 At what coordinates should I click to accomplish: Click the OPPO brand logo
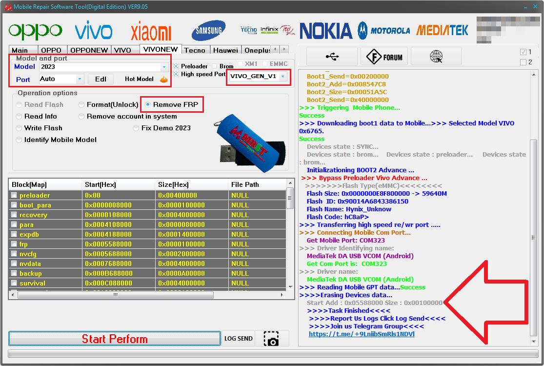click(36, 31)
